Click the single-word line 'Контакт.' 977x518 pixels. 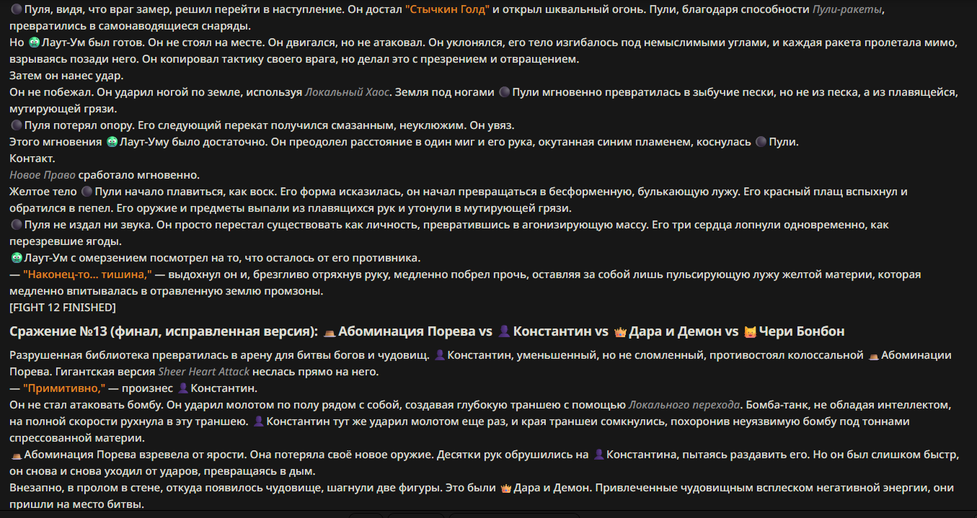coord(32,158)
